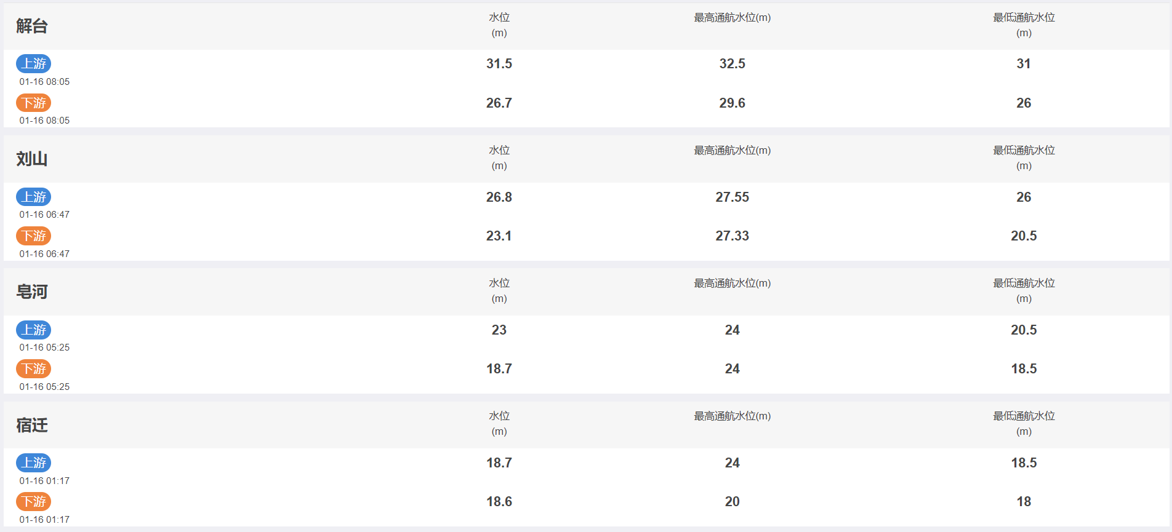The width and height of the screenshot is (1172, 532).
Task: Click 最高通航水位(m) header in 解台 section
Action: [x=732, y=18]
